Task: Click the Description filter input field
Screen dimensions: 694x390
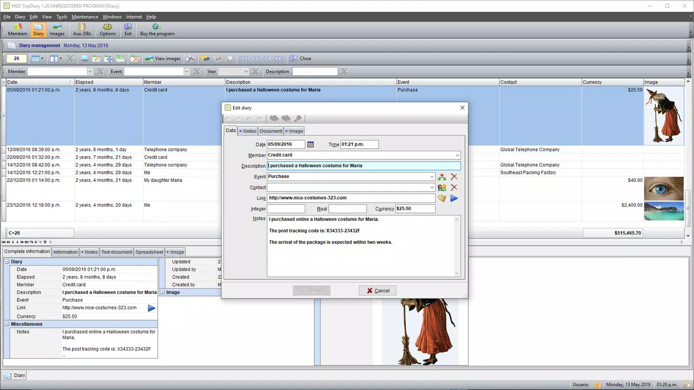Action: [315, 72]
